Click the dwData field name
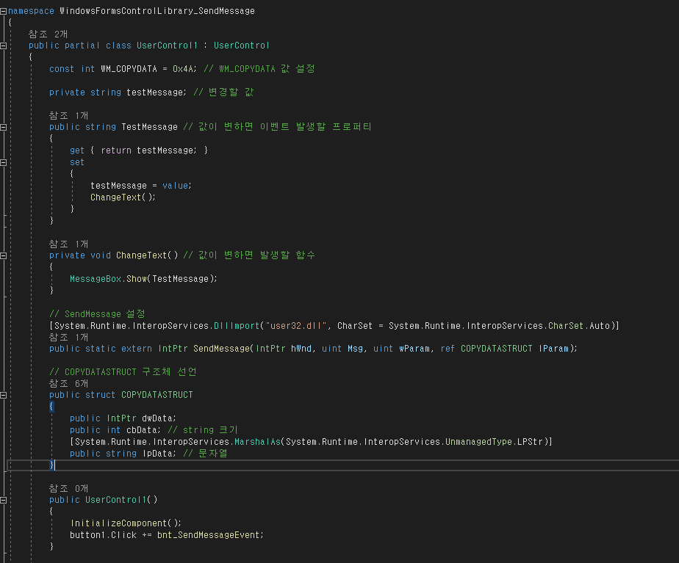 (x=157, y=418)
